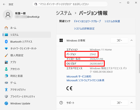Click the personalization paintbrush icon
The width and height of the screenshot is (140, 110).
coord(6,55)
